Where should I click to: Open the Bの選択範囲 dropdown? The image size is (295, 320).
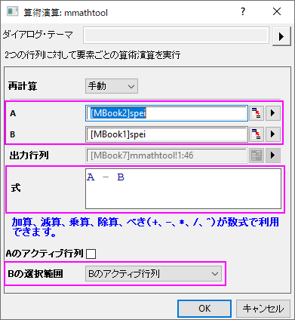click(153, 274)
